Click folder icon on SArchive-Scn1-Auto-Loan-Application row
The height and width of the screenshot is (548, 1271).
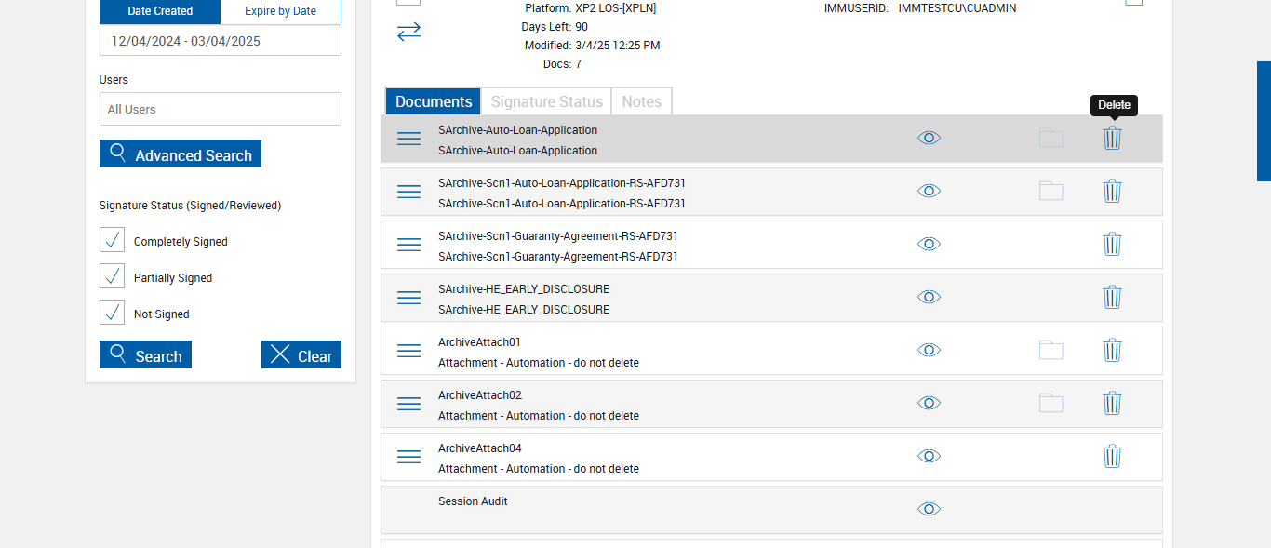coord(1050,191)
